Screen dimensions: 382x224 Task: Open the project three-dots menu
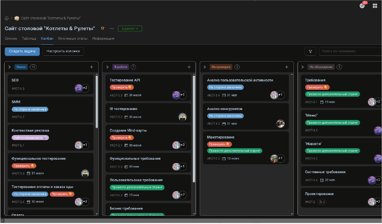[112, 28]
